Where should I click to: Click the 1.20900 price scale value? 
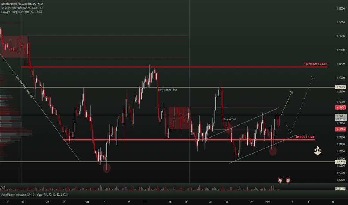point(341,151)
